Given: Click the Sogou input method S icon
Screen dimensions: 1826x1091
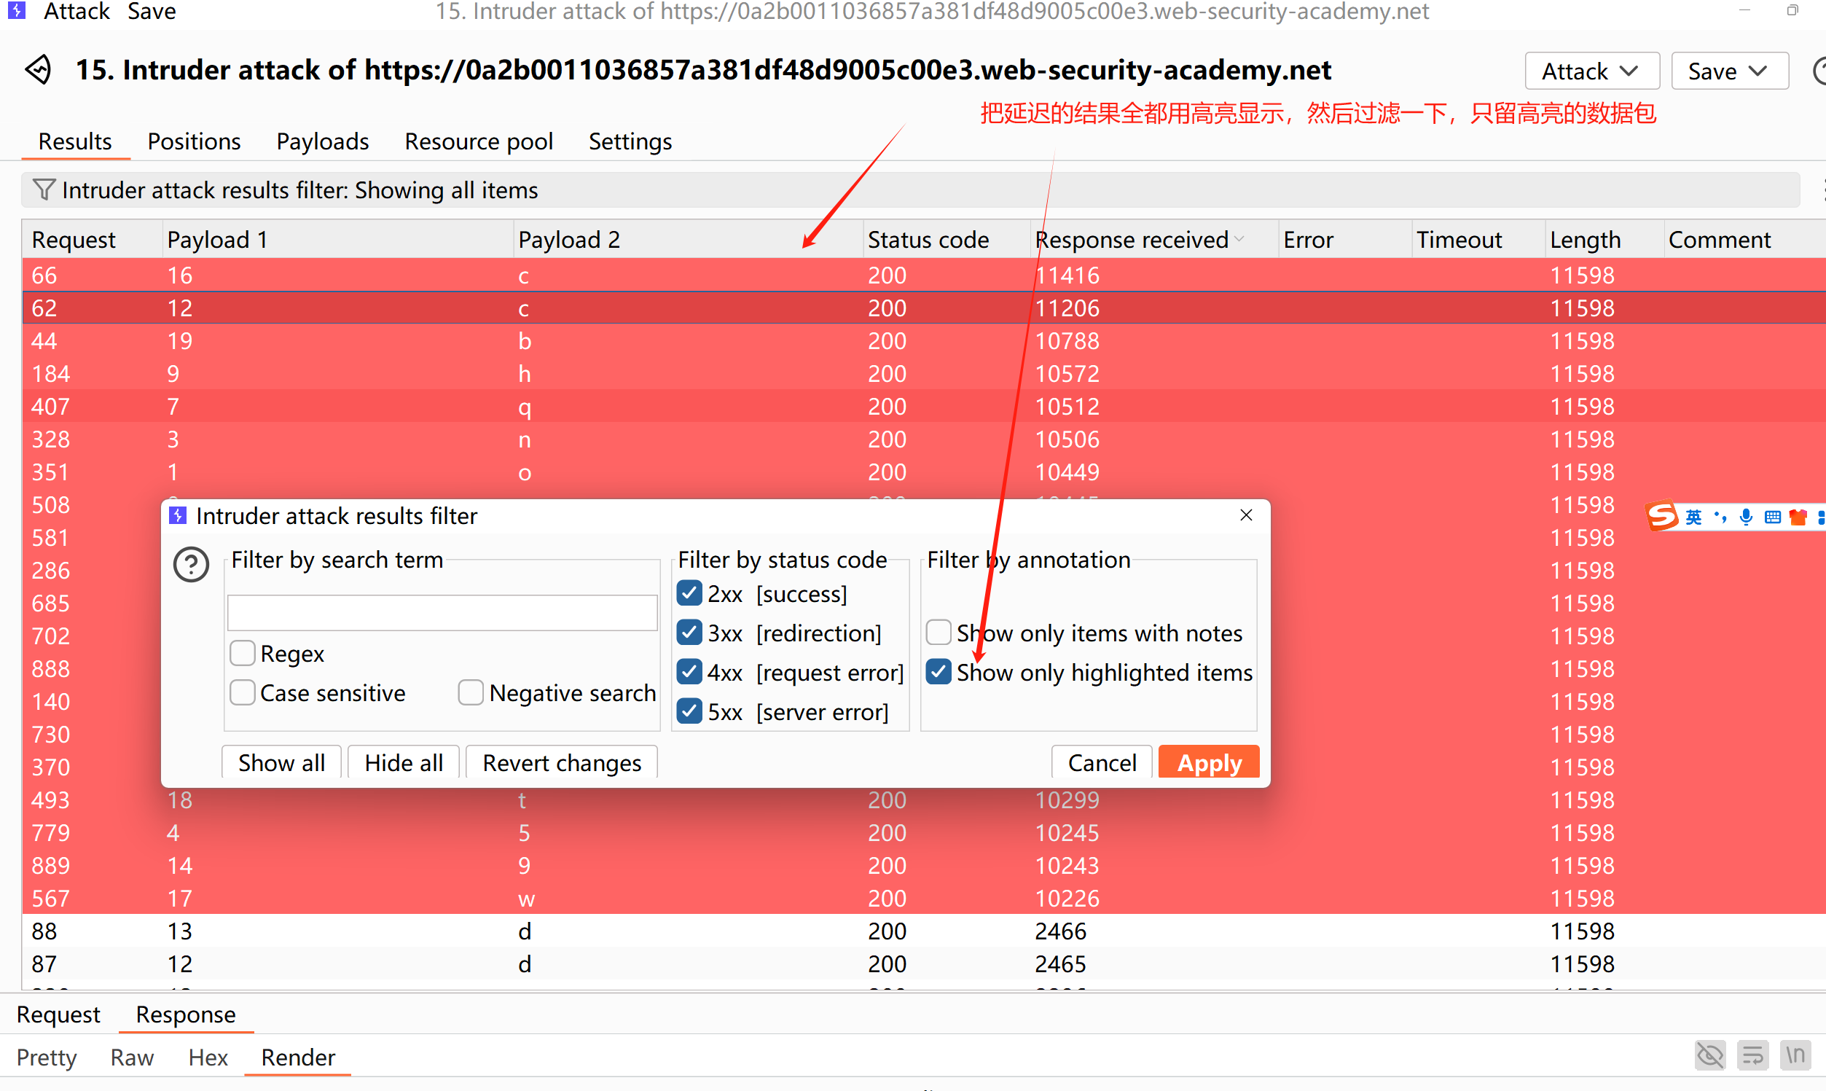Looking at the screenshot, I should coord(1661,516).
